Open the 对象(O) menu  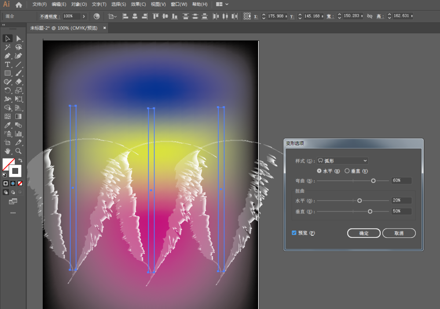pyautogui.click(x=79, y=4)
